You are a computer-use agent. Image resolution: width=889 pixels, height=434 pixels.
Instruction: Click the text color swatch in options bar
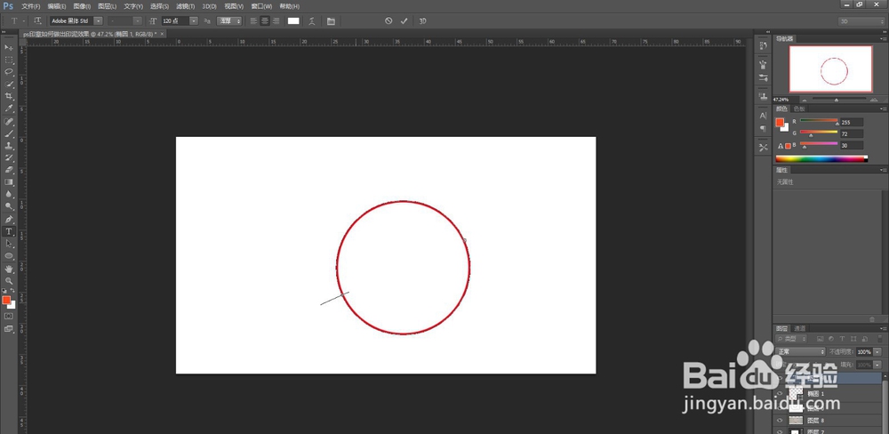(293, 21)
